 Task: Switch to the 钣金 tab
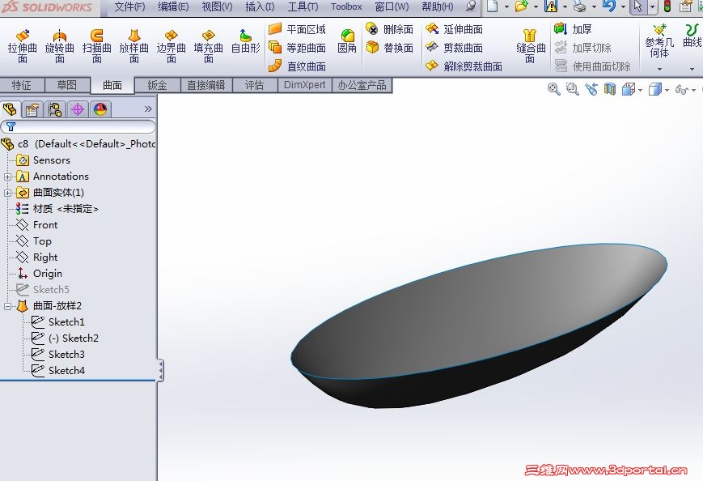click(158, 85)
